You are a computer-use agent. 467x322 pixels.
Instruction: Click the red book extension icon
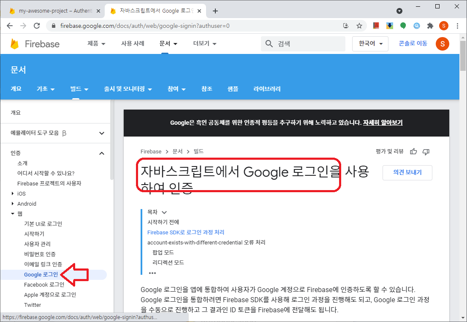[376, 26]
